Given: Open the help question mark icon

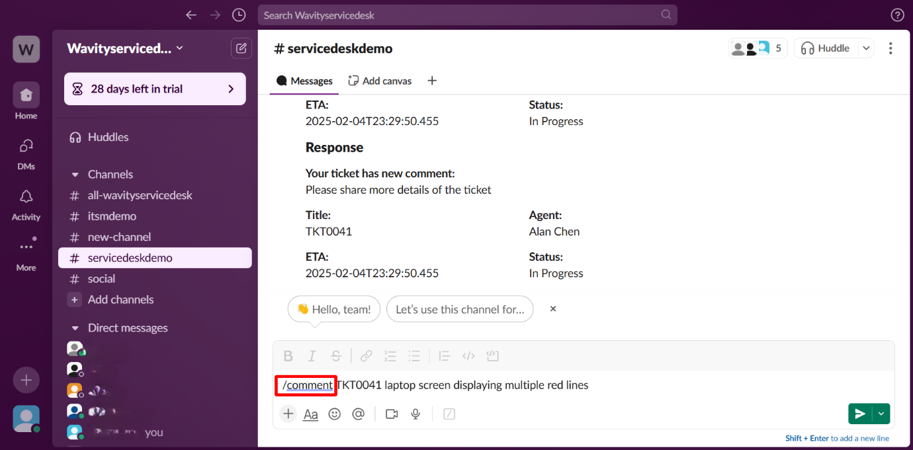Looking at the screenshot, I should 897,15.
